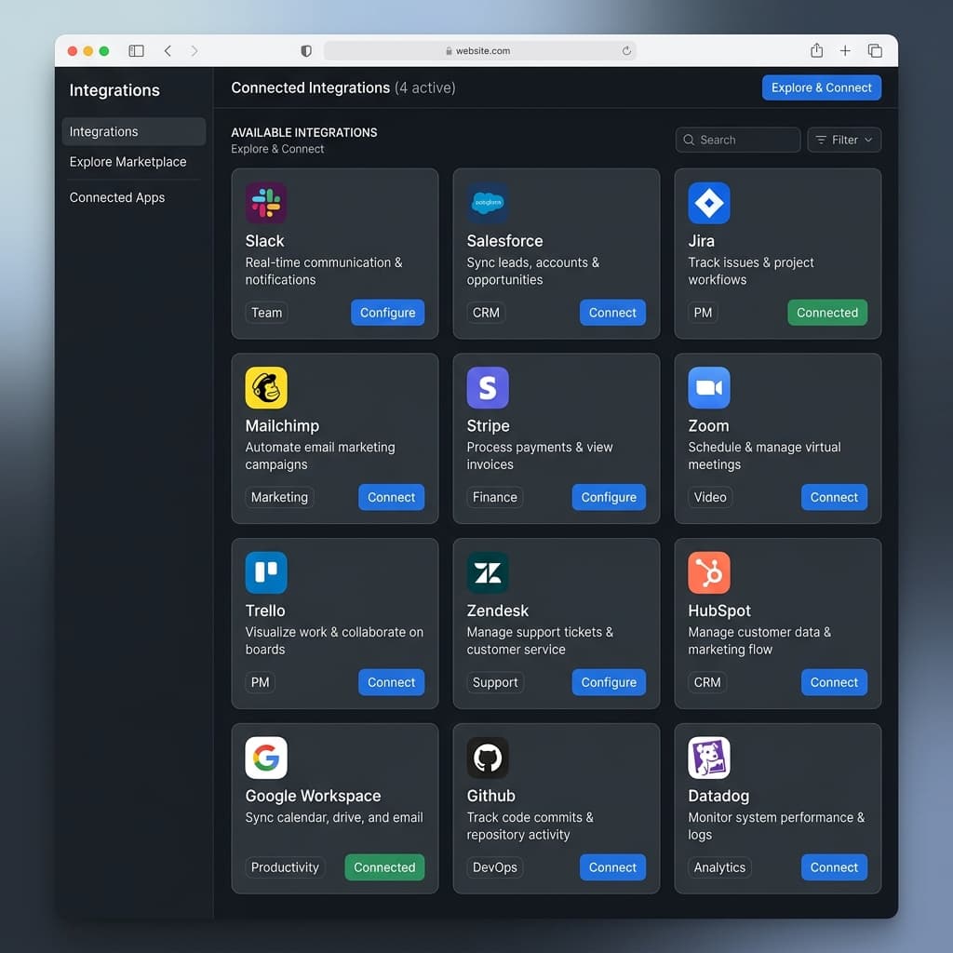This screenshot has width=953, height=953.
Task: Click the CRM tag on HubSpot
Action: [707, 682]
